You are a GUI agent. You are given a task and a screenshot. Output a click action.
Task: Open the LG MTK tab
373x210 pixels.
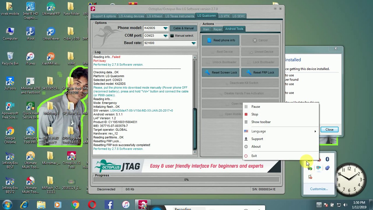[224, 16]
